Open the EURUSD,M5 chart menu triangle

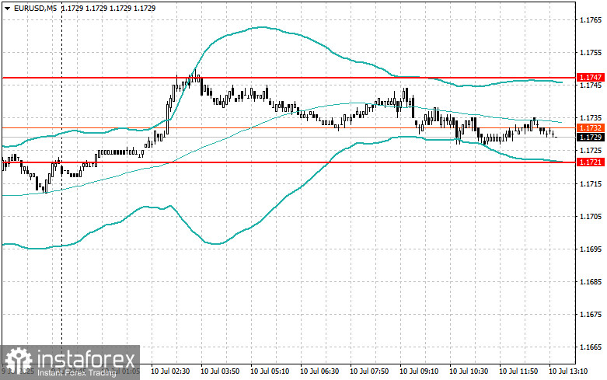[x=7, y=8]
